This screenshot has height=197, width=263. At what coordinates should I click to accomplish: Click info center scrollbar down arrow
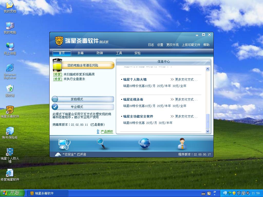(x=208, y=131)
